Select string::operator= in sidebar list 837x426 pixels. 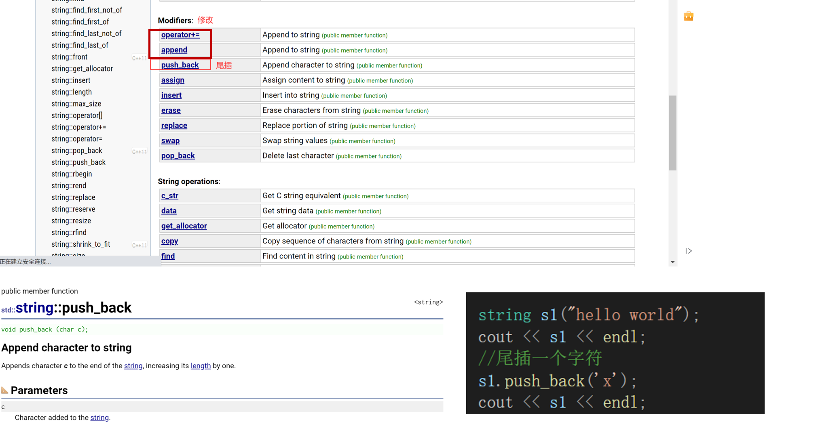coord(77,139)
